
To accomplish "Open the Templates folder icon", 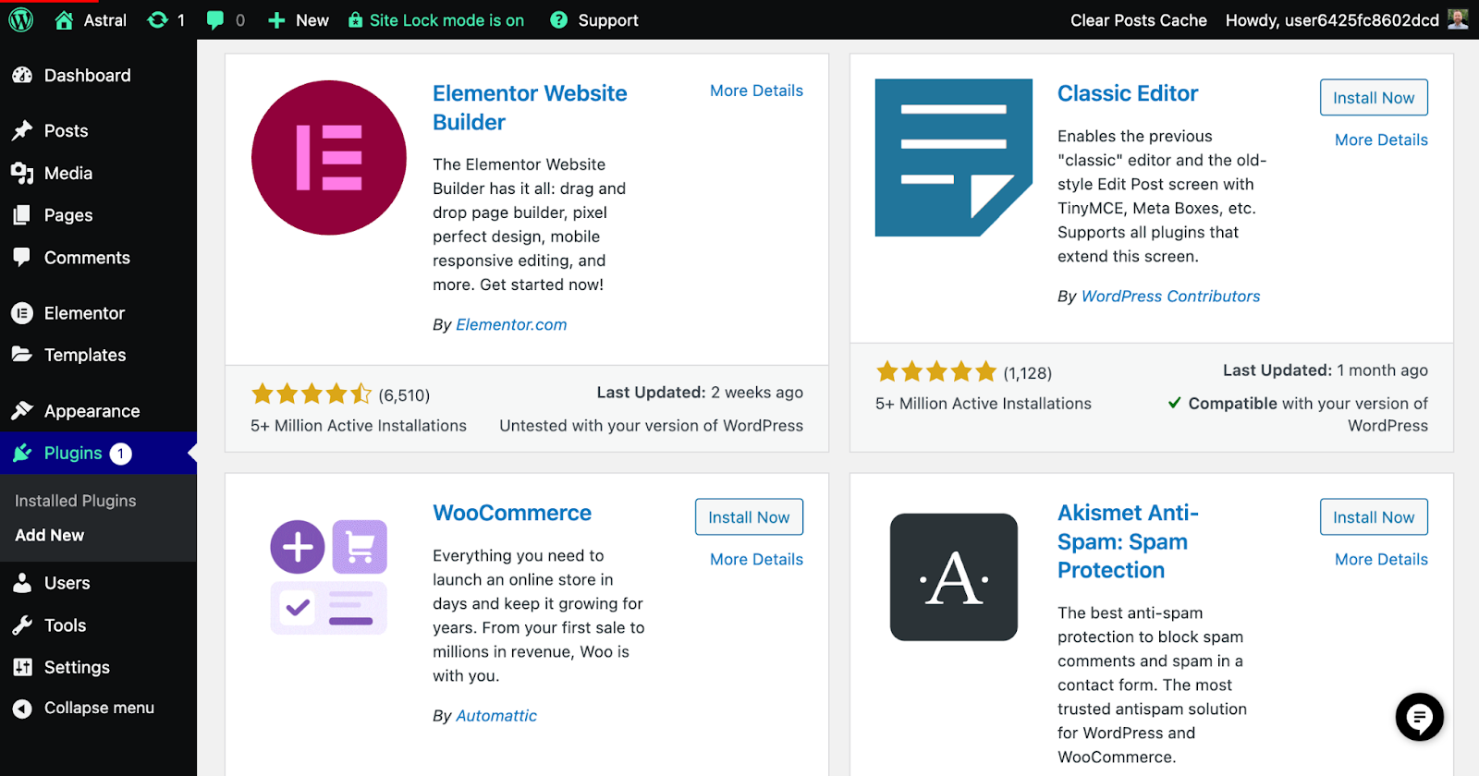I will (x=20, y=355).
